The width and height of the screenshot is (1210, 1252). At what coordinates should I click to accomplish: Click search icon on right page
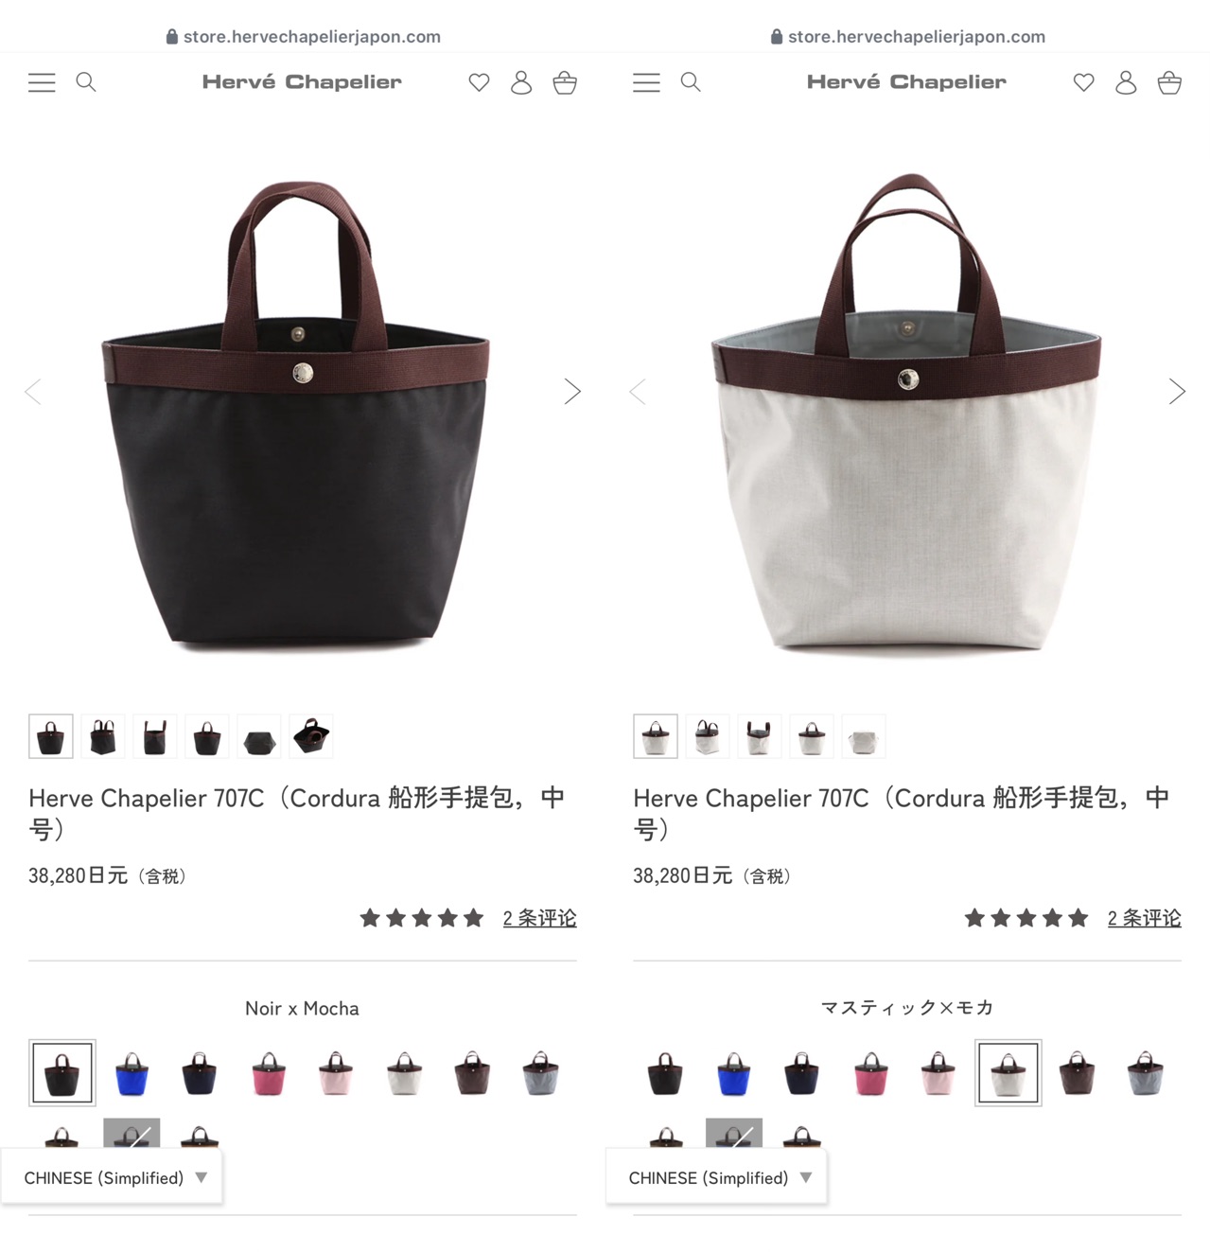click(691, 82)
